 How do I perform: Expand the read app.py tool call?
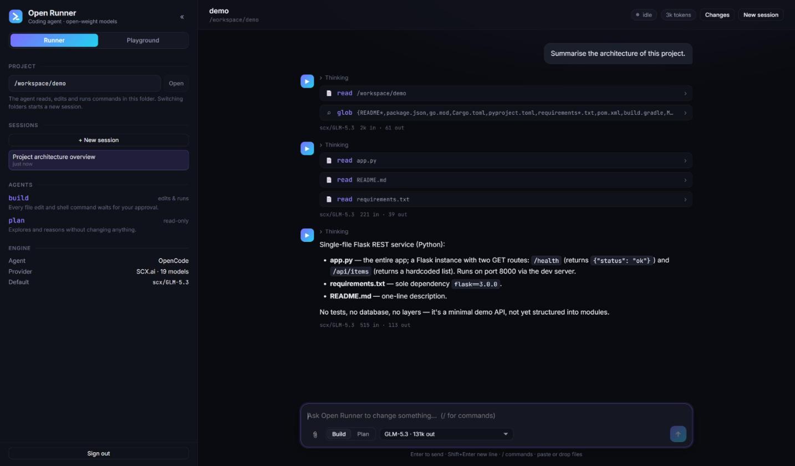(506, 161)
